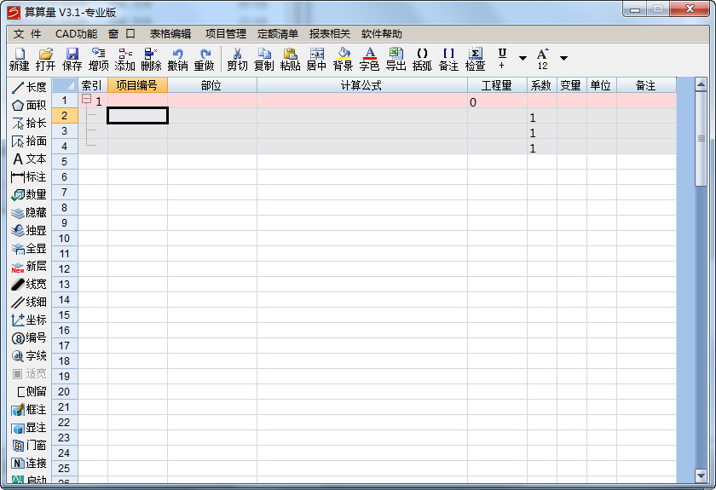The height and width of the screenshot is (490, 716).
Task: Run the 检查 check tool
Action: pos(476,59)
